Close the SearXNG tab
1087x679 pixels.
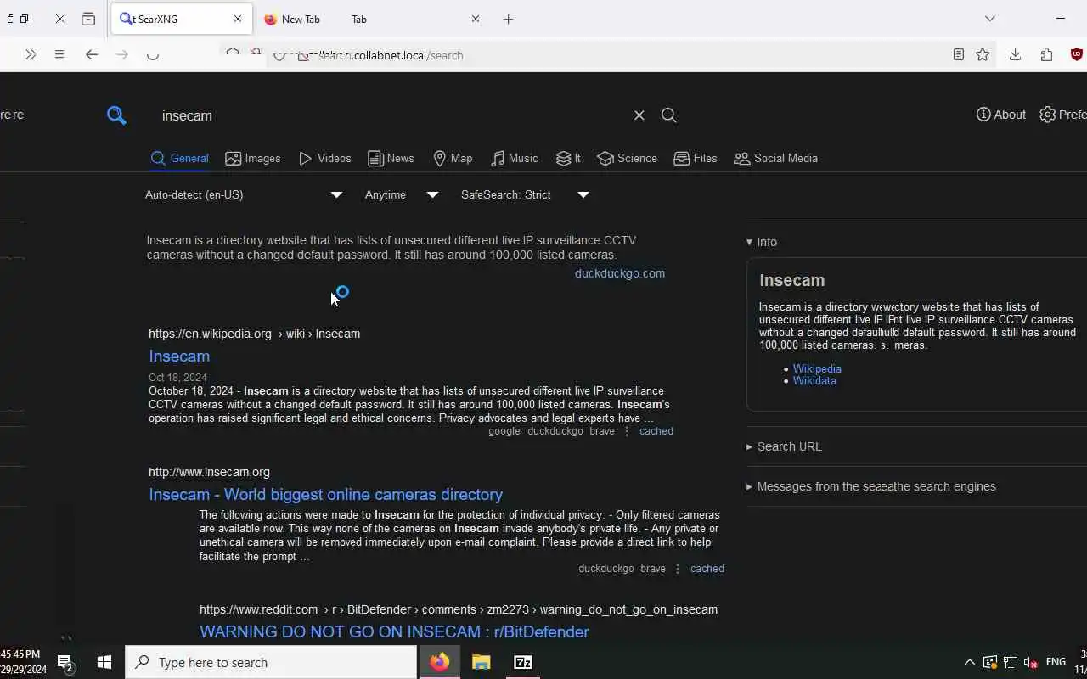click(238, 19)
